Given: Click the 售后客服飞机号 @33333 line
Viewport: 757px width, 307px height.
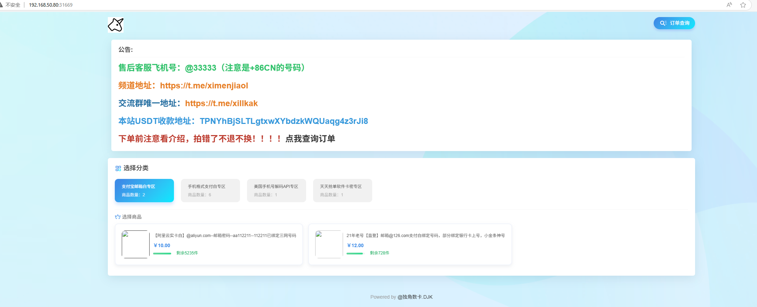Looking at the screenshot, I should pyautogui.click(x=212, y=68).
